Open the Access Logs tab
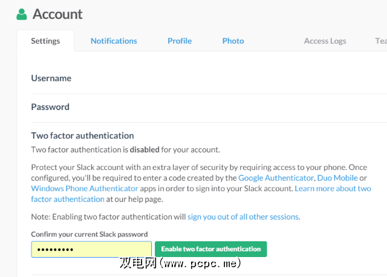Viewport: 387px width, 277px height. coord(325,41)
